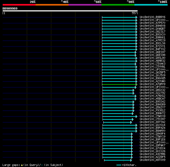170x167 pixels.
Task: Select the white BB909969 query sequence bar
Action: [70, 11]
